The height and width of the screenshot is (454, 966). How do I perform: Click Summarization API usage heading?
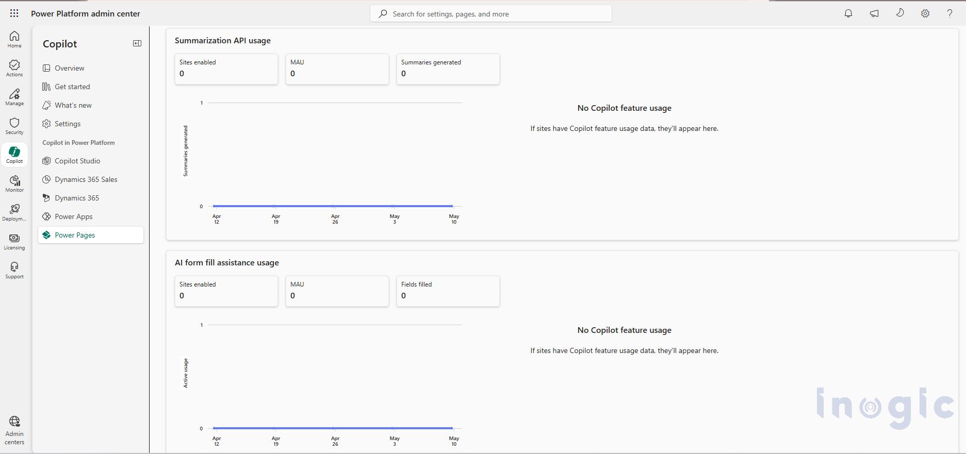223,41
